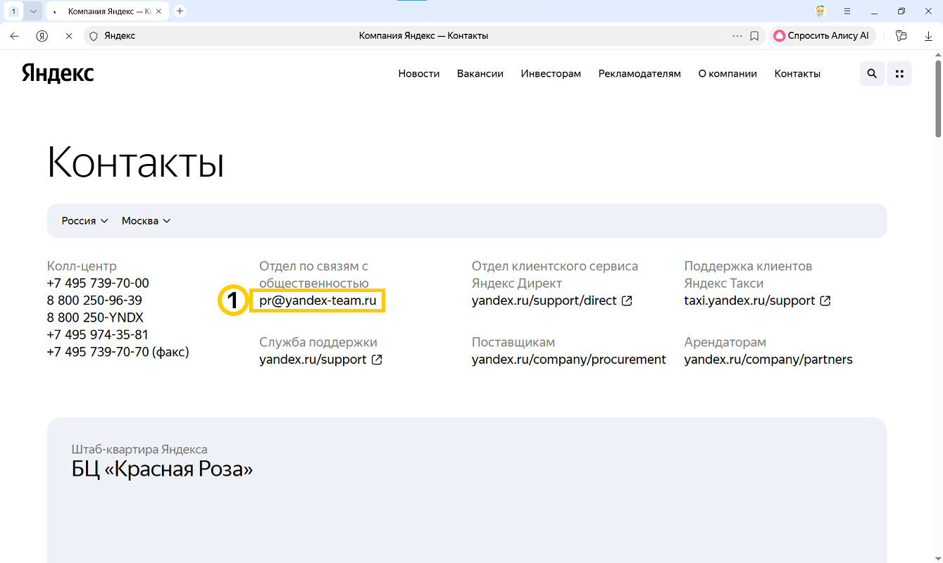
Task: Open the site search magnifier icon
Action: [x=872, y=74]
